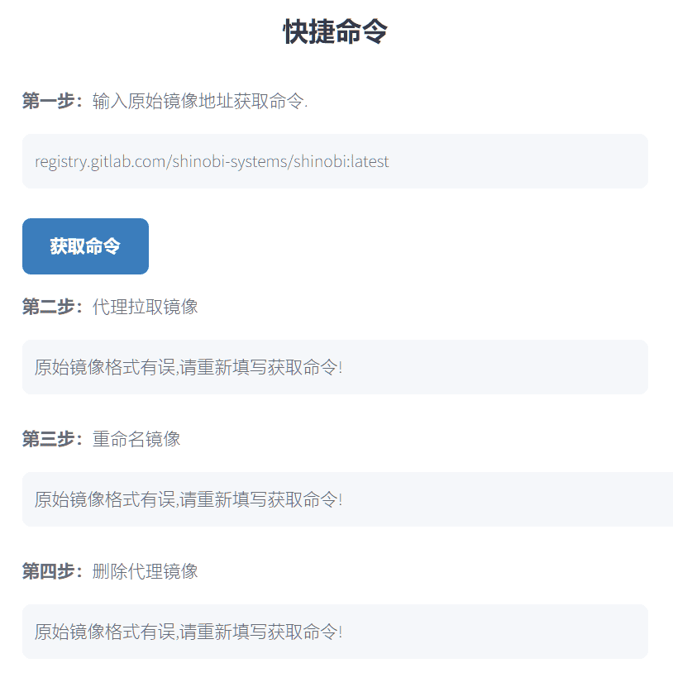This screenshot has height=687, width=673.
Task: Click the 代理拉取镜像 description text
Action: [145, 307]
